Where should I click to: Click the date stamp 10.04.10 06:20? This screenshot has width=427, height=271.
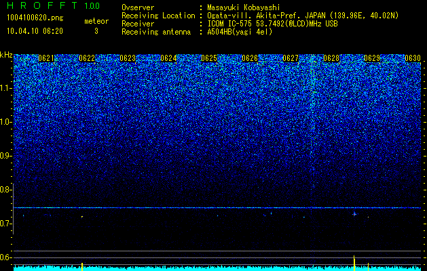(x=35, y=31)
